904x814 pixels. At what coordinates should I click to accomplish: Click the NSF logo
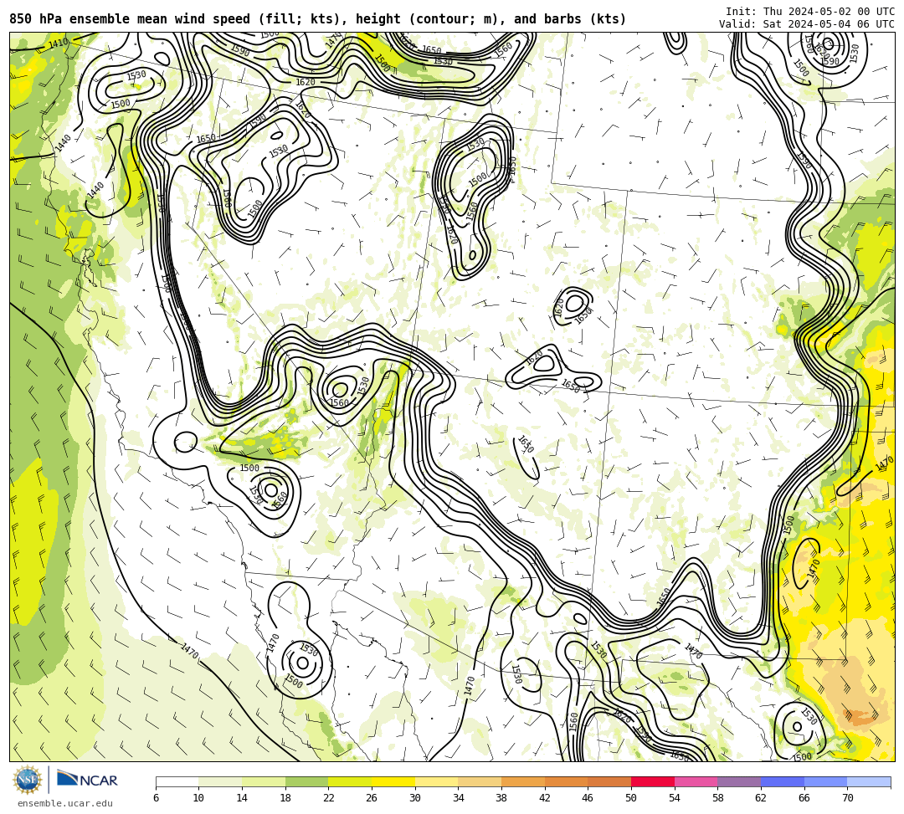pyautogui.click(x=27, y=781)
